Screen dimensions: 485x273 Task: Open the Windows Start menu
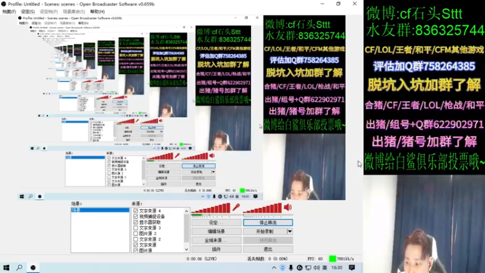click(6, 268)
